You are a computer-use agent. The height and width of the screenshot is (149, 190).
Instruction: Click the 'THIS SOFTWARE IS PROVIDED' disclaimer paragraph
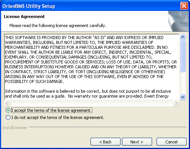91,59
